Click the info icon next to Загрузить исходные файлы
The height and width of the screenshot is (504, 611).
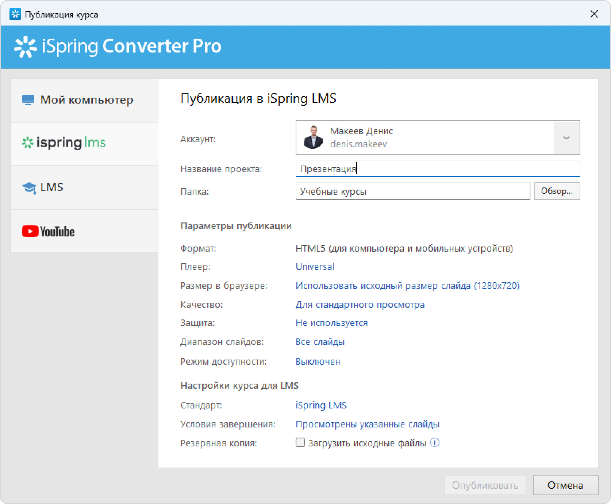435,443
